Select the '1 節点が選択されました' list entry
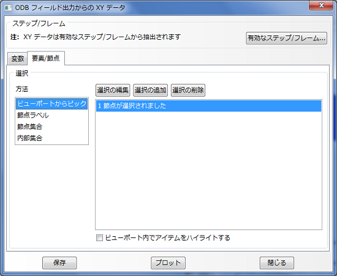 208,106
